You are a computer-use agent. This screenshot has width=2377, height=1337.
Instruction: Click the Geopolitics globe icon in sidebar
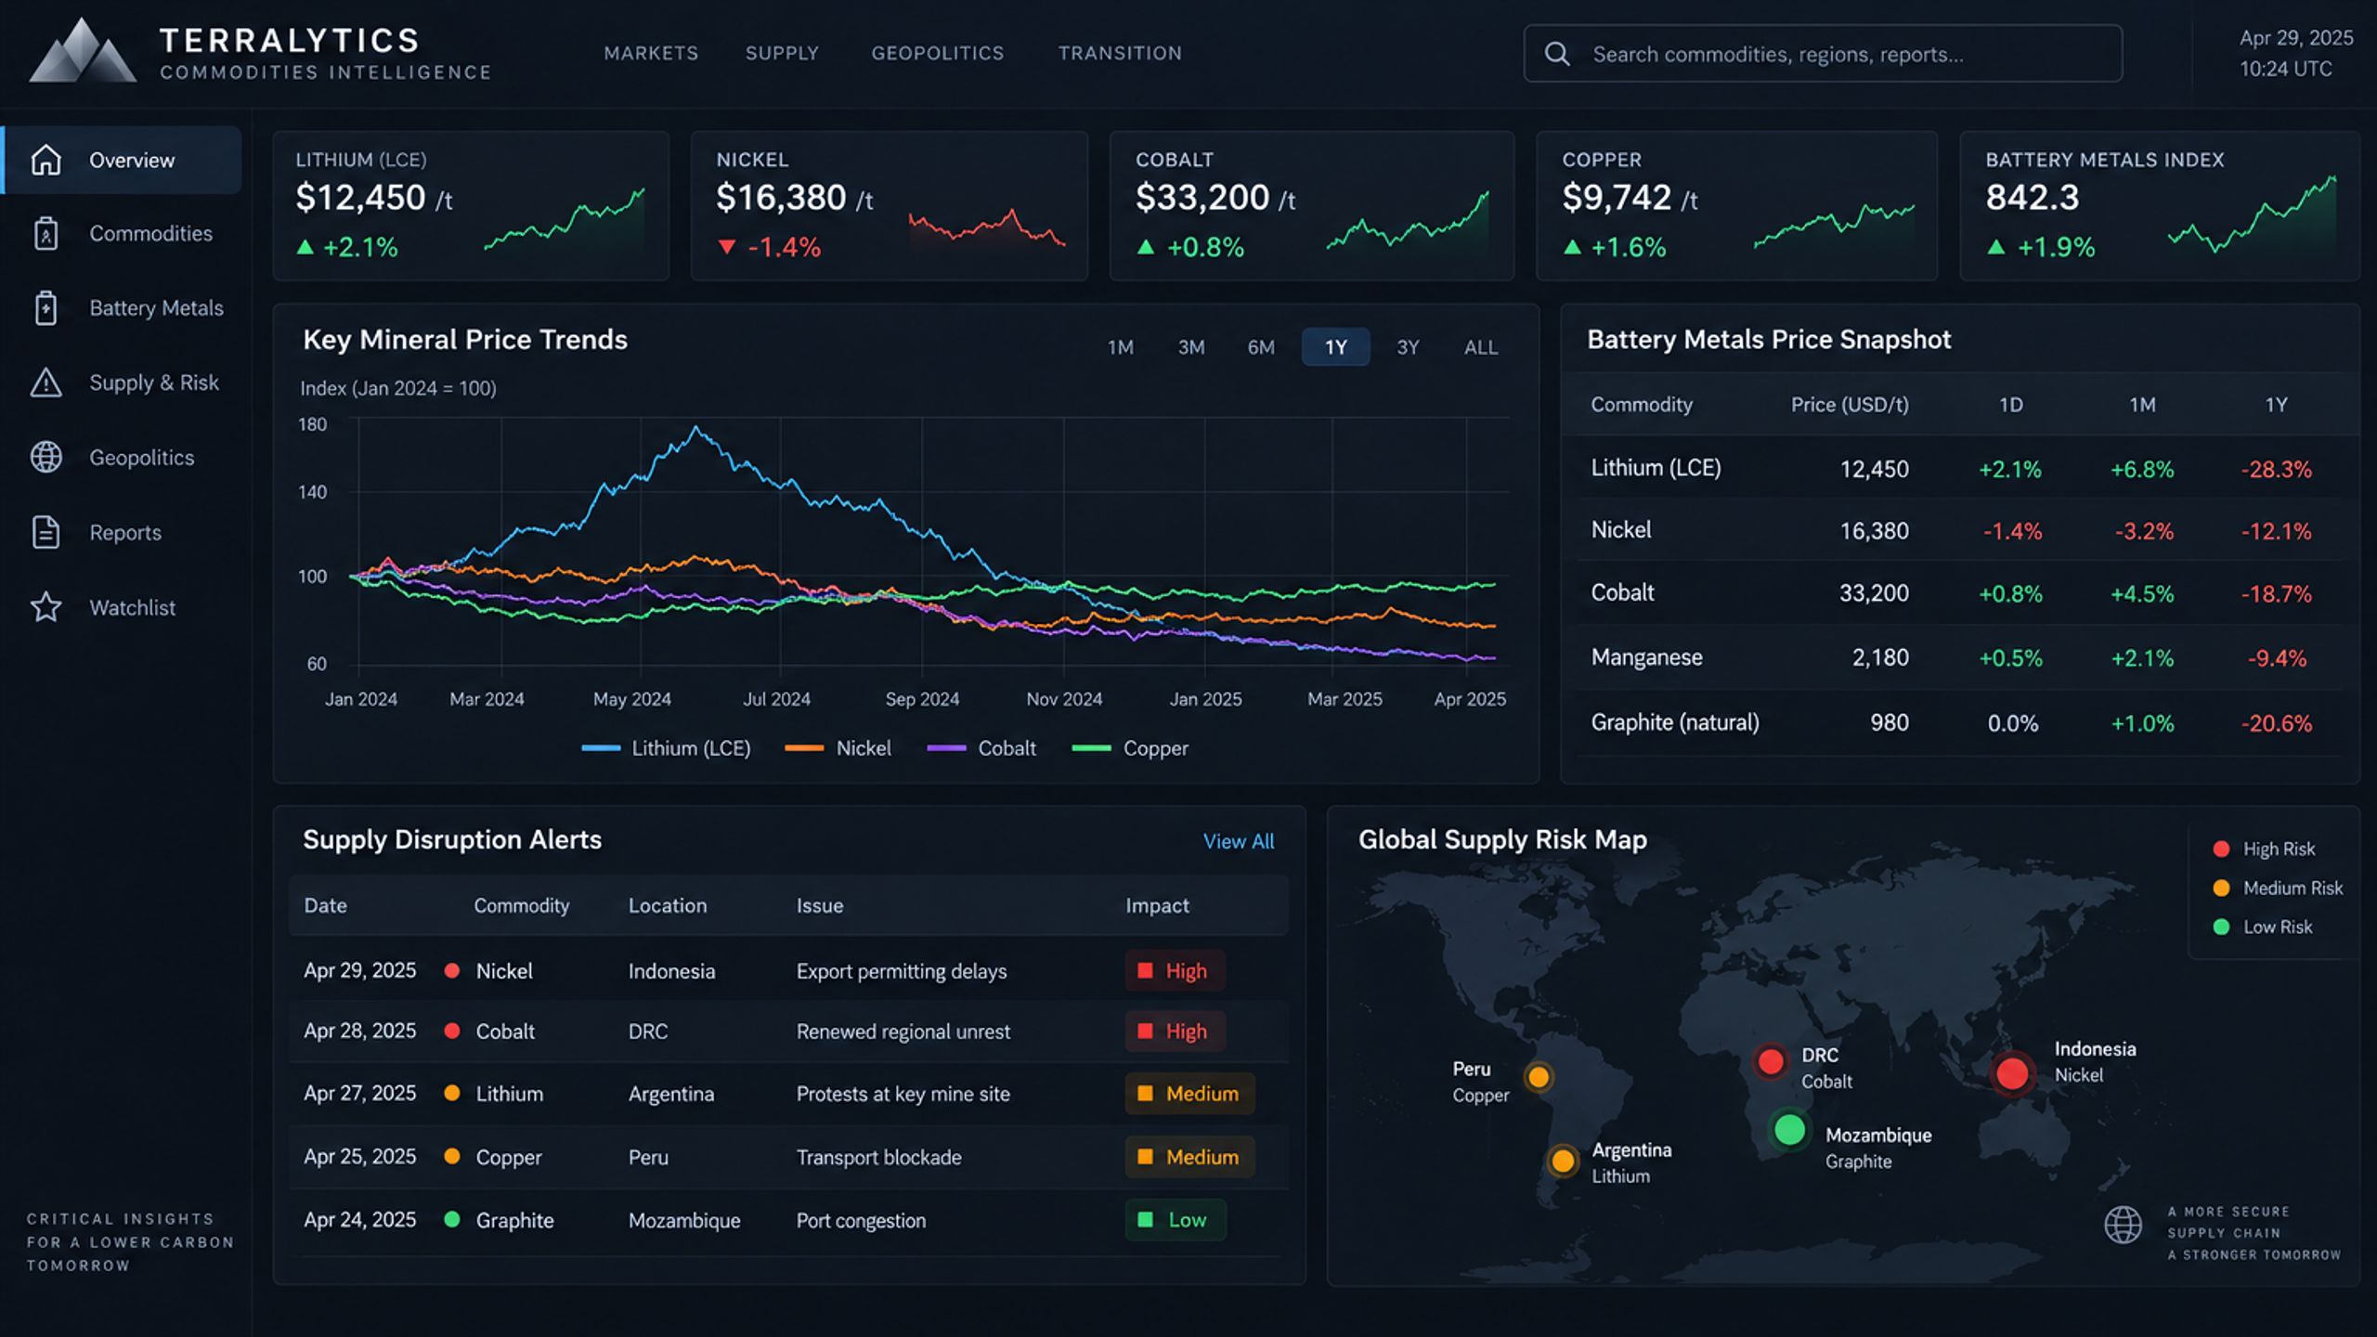45,457
